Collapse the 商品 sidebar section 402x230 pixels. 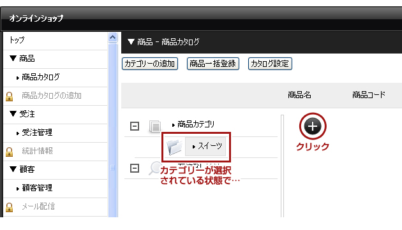13,59
